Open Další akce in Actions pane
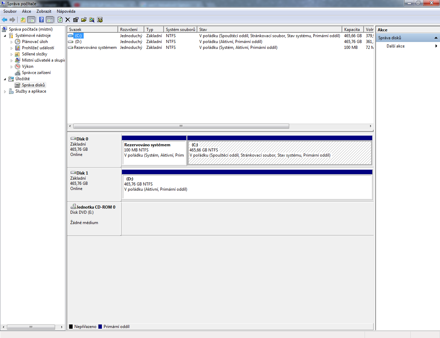Viewport: 440px width, 338px height. click(395, 46)
